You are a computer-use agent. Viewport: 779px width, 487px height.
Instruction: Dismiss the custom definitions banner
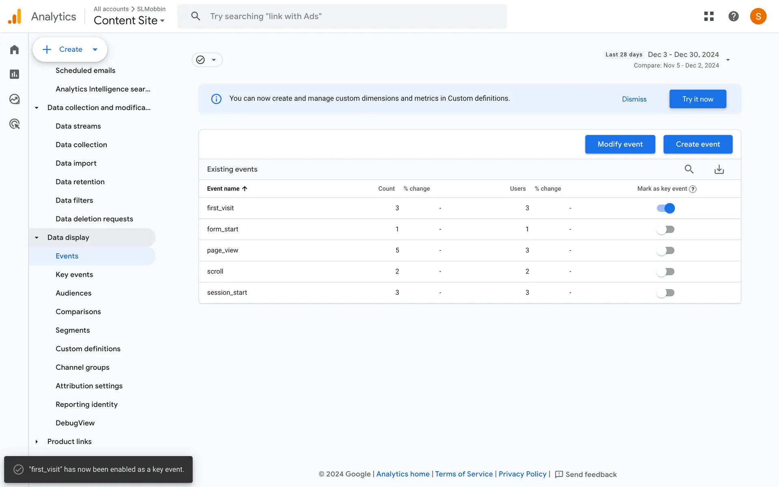pyautogui.click(x=634, y=99)
